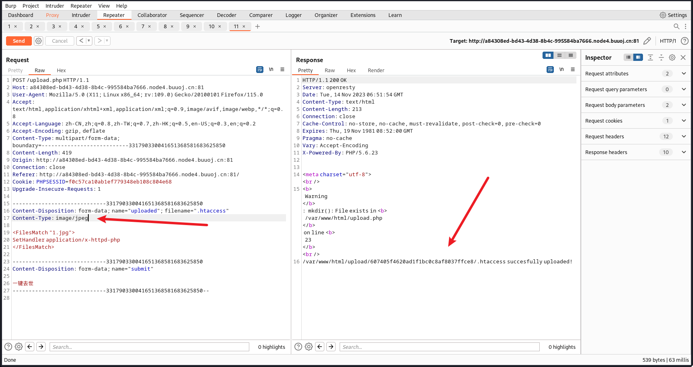
Task: Open the Burp menu
Action: (11, 6)
